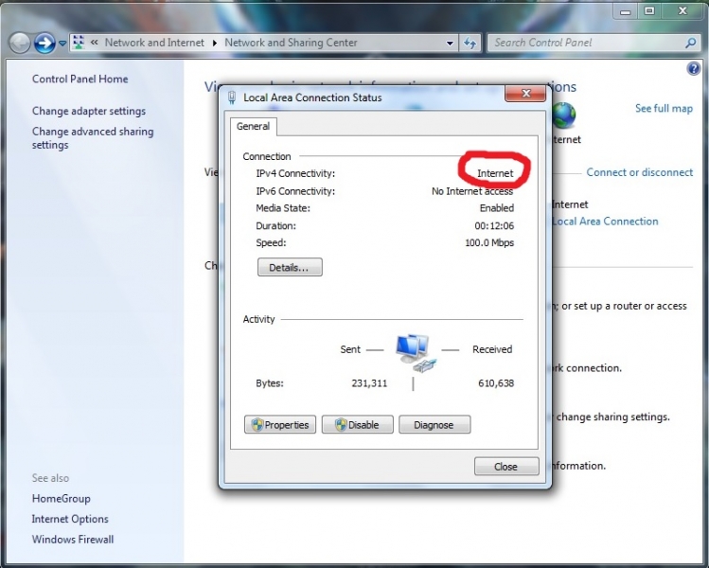Click the Details... button

tap(289, 268)
